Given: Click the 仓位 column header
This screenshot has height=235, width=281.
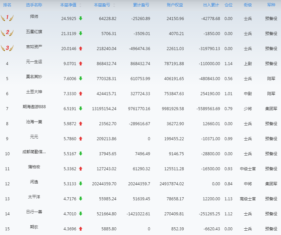Looking at the screenshot, I should point(228,5).
